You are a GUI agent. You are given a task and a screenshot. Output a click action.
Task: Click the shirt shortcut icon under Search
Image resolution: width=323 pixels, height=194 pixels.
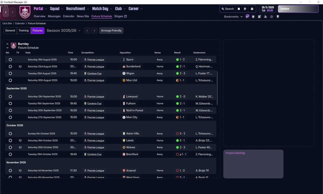[253, 17]
